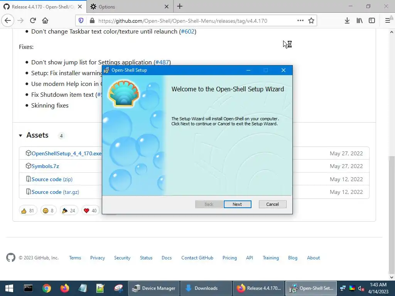Open the Snipping Tool taskbar icon
Screen dimensions: 395x296
point(118,288)
